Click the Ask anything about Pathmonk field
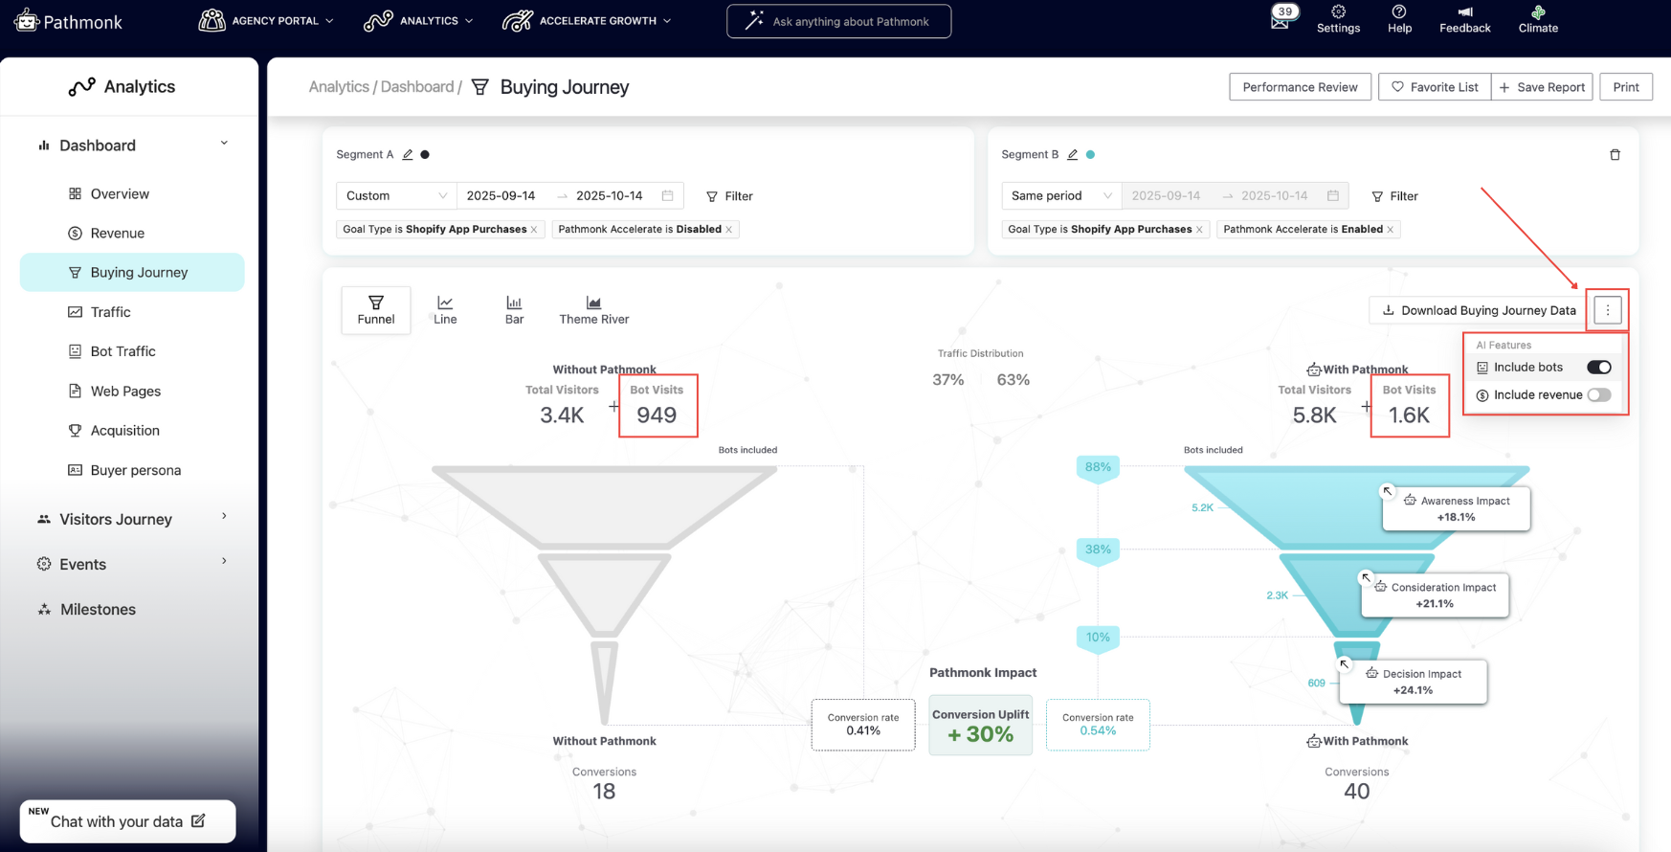Viewport: 1671px width, 852px height. [838, 21]
